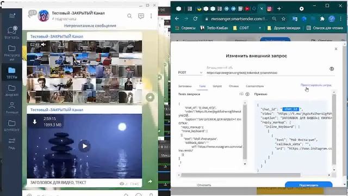Bookmark this page with the star icon
348x196 pixels.
[x=283, y=19]
